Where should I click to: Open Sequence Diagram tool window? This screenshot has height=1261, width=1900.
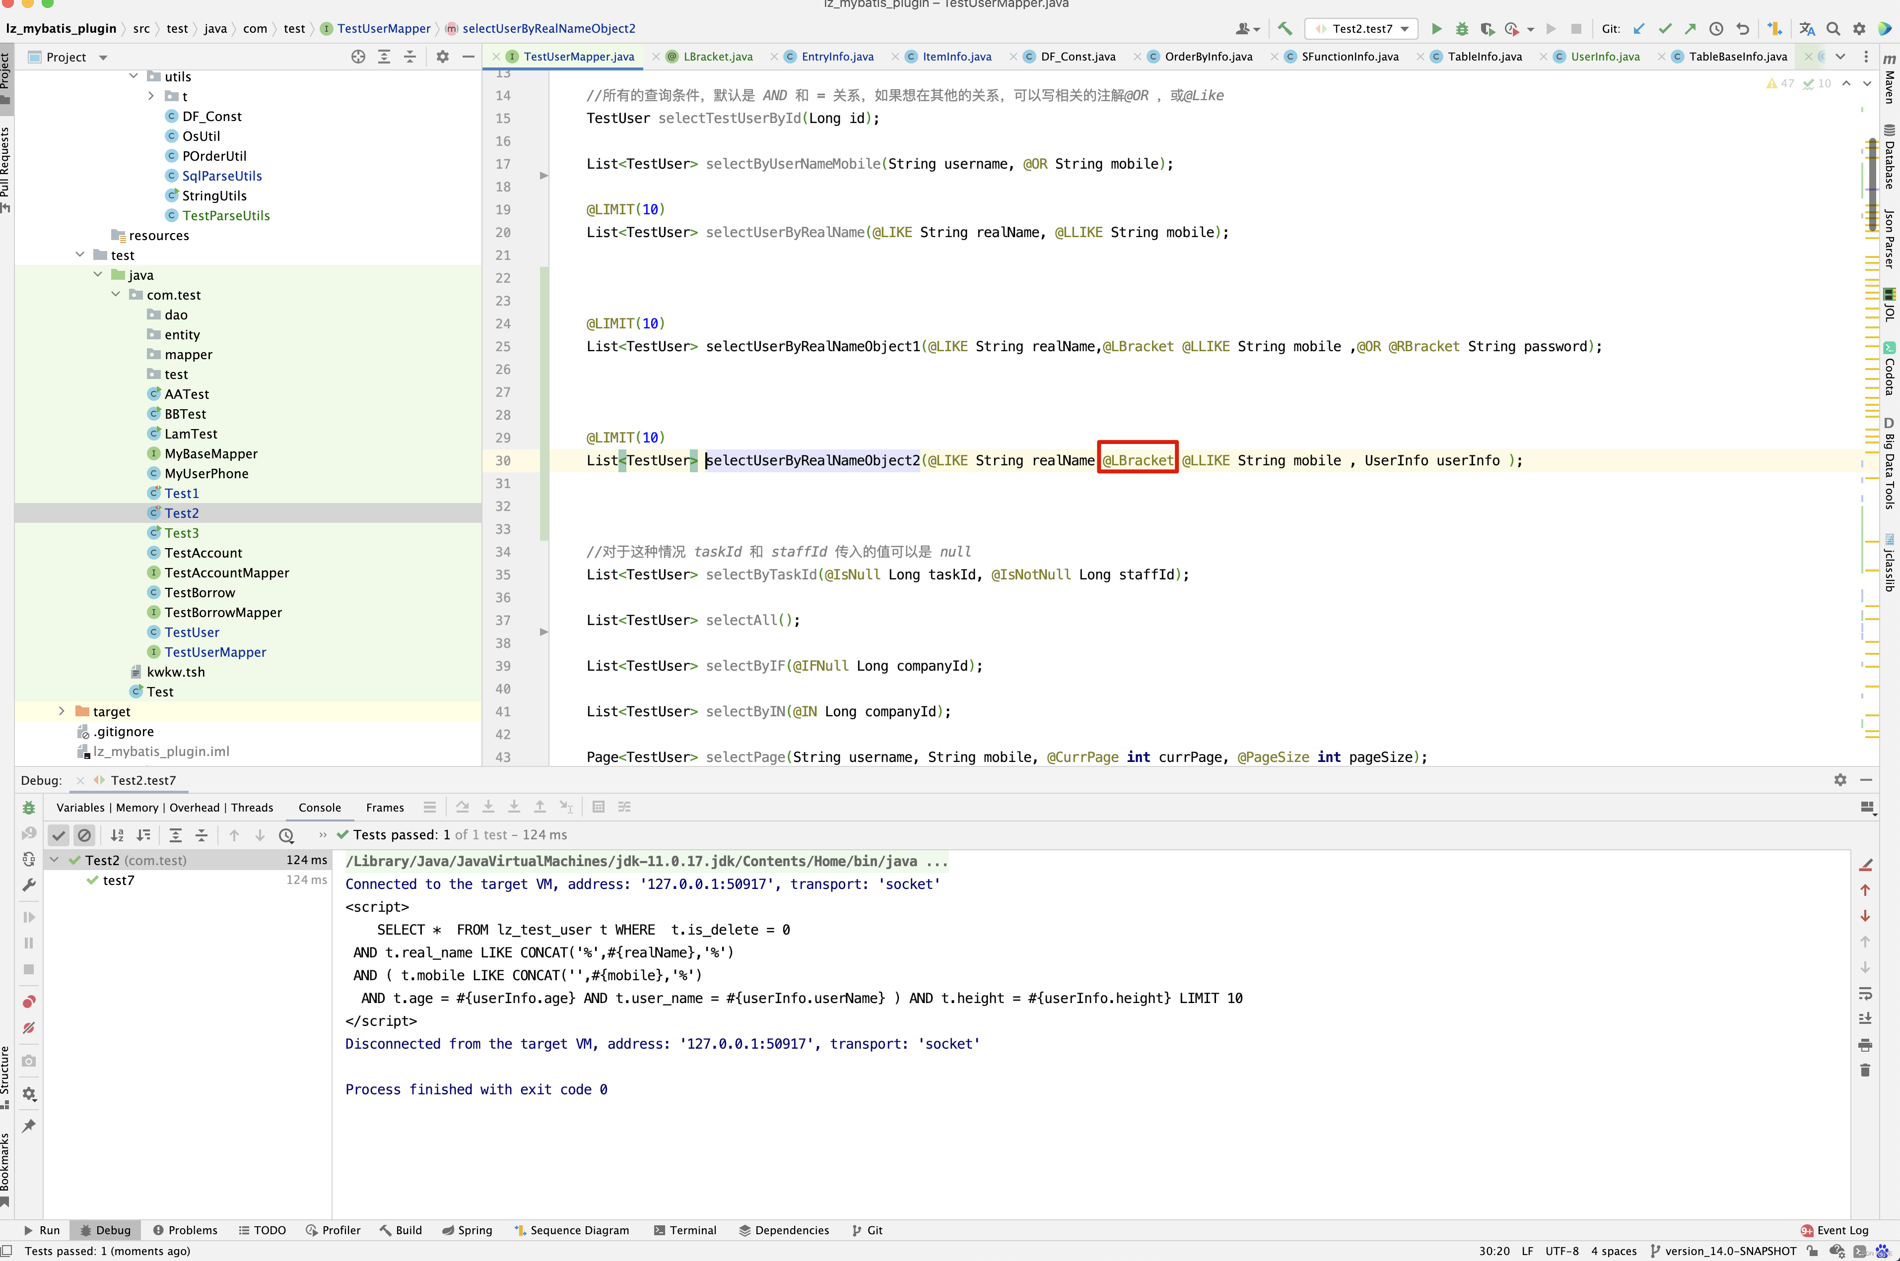tap(571, 1230)
